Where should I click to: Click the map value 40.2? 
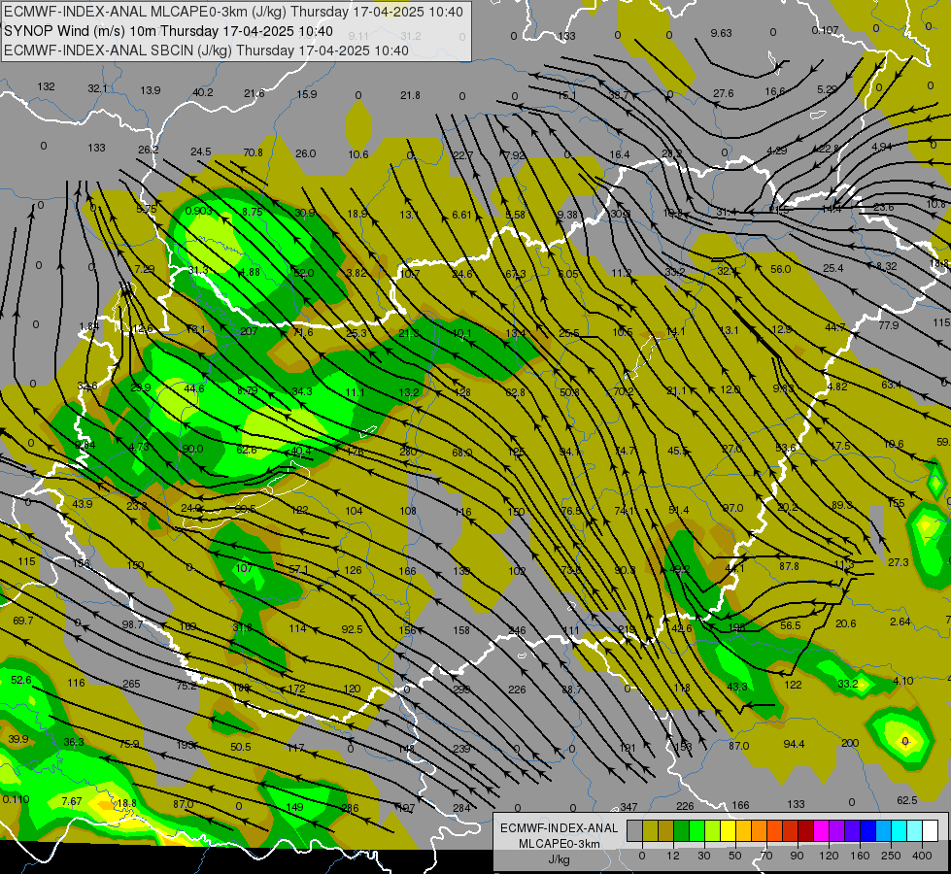pyautogui.click(x=203, y=92)
